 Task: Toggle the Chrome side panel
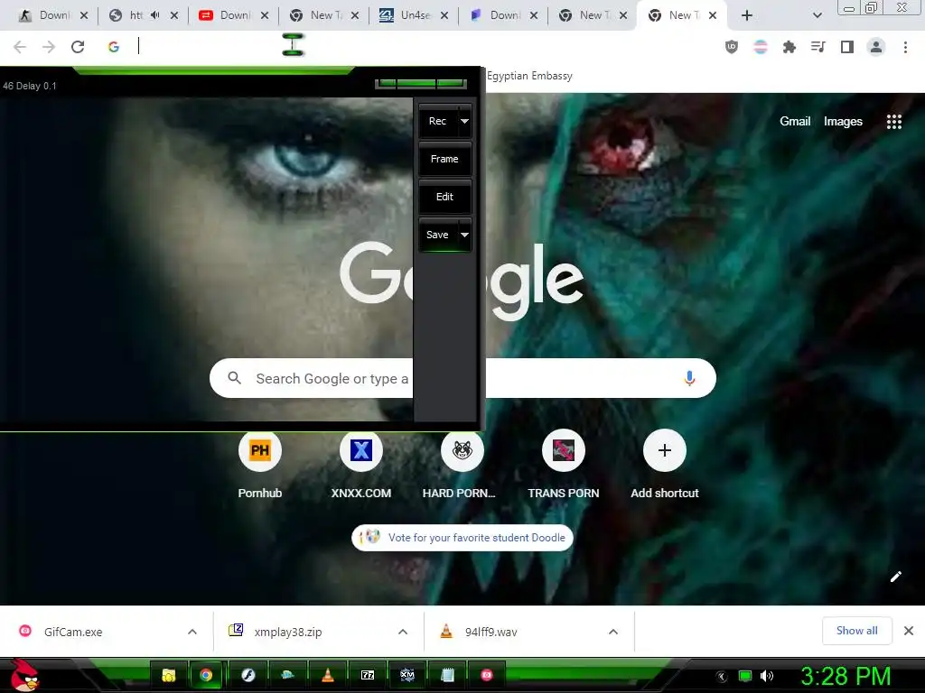point(847,47)
